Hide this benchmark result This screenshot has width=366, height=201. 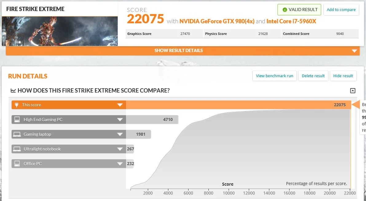pos(343,76)
